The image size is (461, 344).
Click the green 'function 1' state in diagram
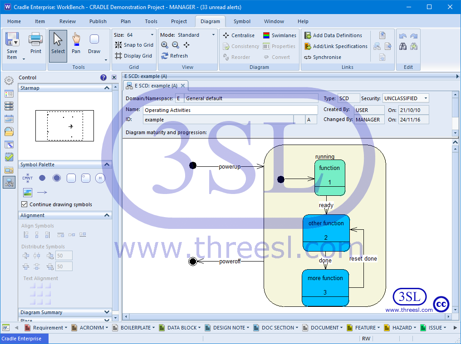pyautogui.click(x=329, y=178)
